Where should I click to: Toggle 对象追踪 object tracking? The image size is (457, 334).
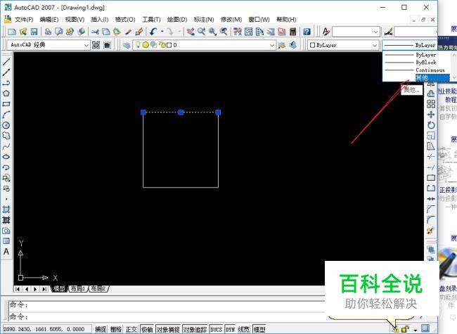195,329
